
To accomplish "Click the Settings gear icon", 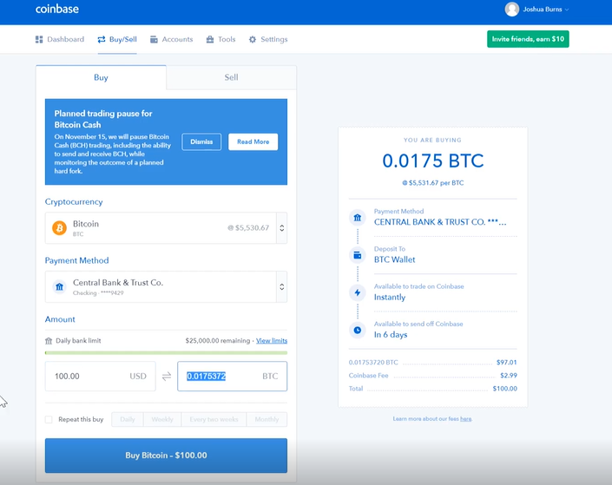I will (253, 39).
